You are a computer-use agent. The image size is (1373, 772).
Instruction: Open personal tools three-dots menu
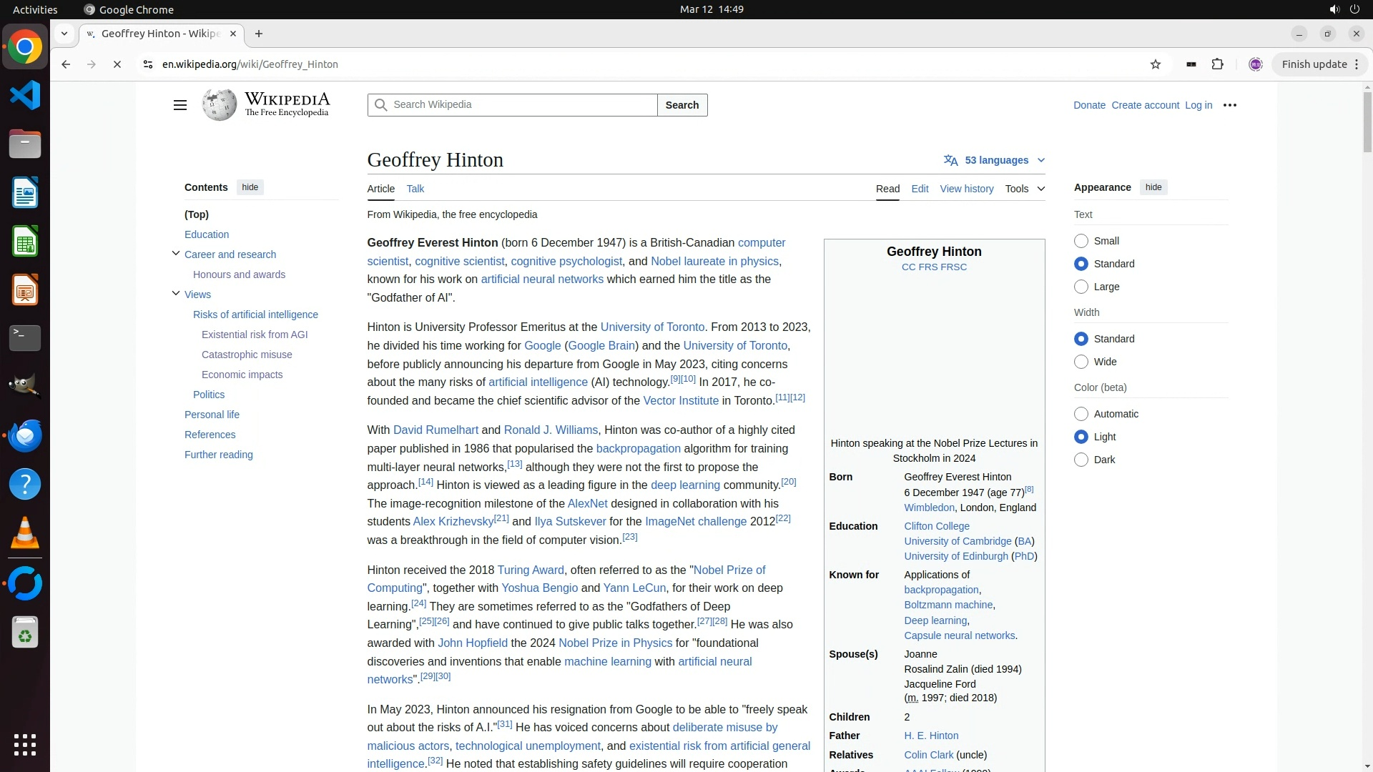[1230, 105]
